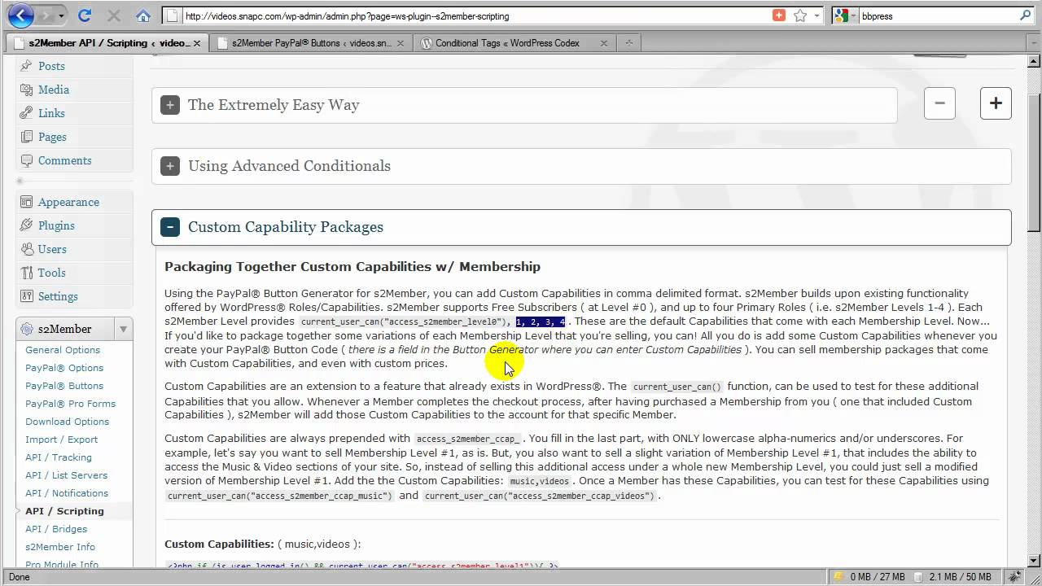Open Links in the admin sidebar
The width and height of the screenshot is (1042, 586).
pyautogui.click(x=51, y=113)
